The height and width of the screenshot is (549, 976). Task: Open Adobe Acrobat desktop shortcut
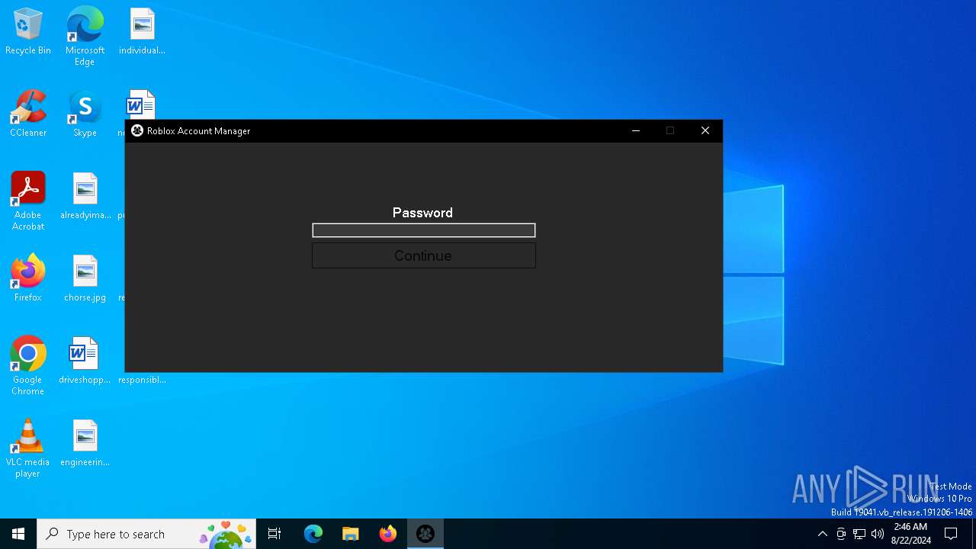click(28, 201)
